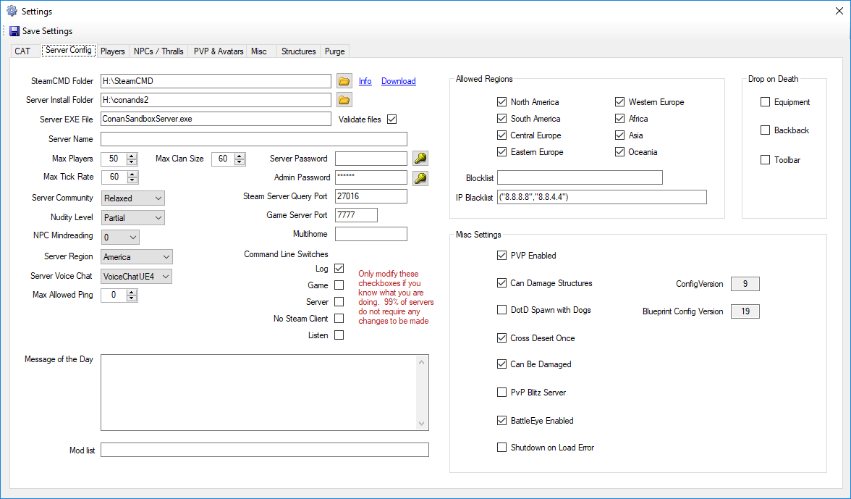This screenshot has height=499, width=851.
Task: Click the Server Name input field
Action: [x=253, y=139]
